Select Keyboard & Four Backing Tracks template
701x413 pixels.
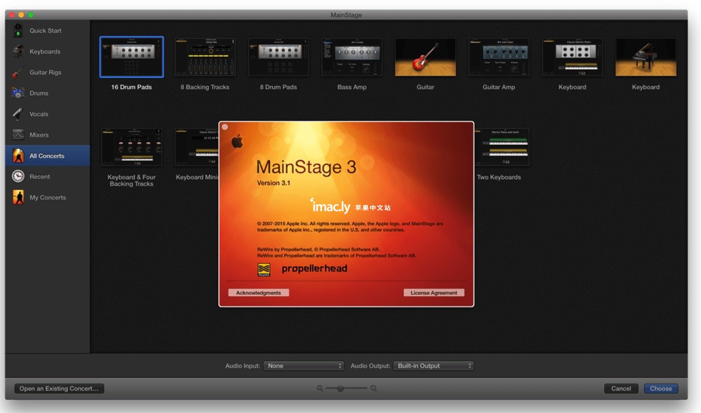132,147
